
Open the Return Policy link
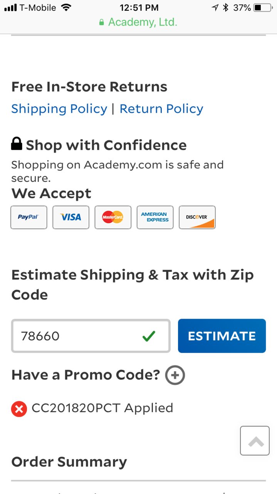(161, 109)
